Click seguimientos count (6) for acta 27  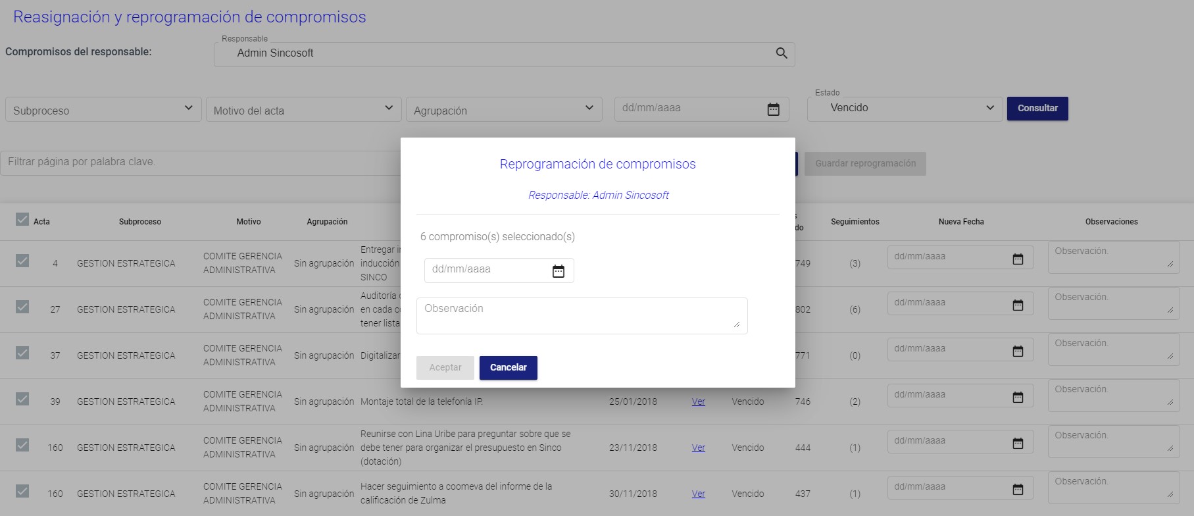point(855,309)
